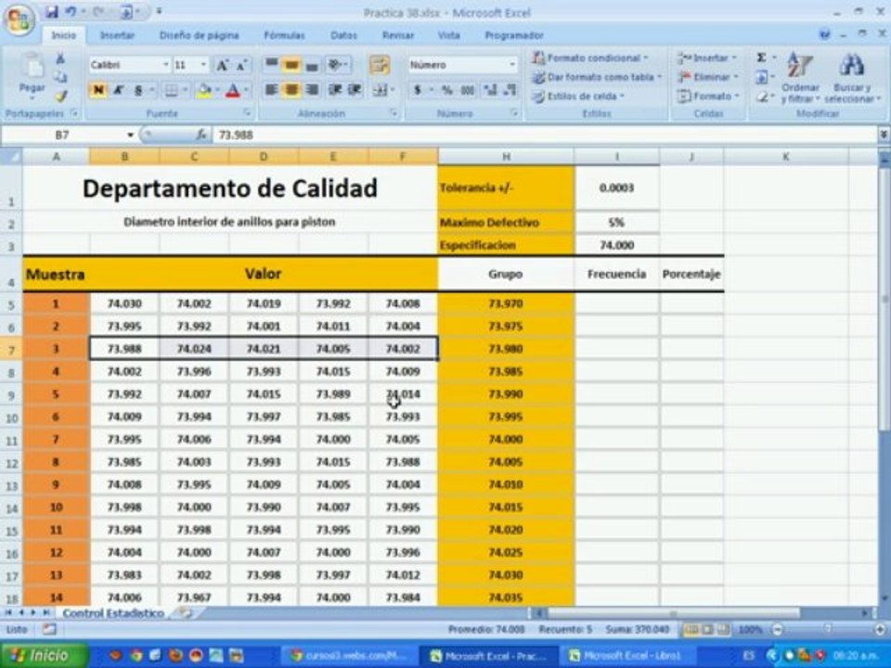The height and width of the screenshot is (668, 891).
Task: Click the AutoSum sigma icon
Action: [x=761, y=58]
